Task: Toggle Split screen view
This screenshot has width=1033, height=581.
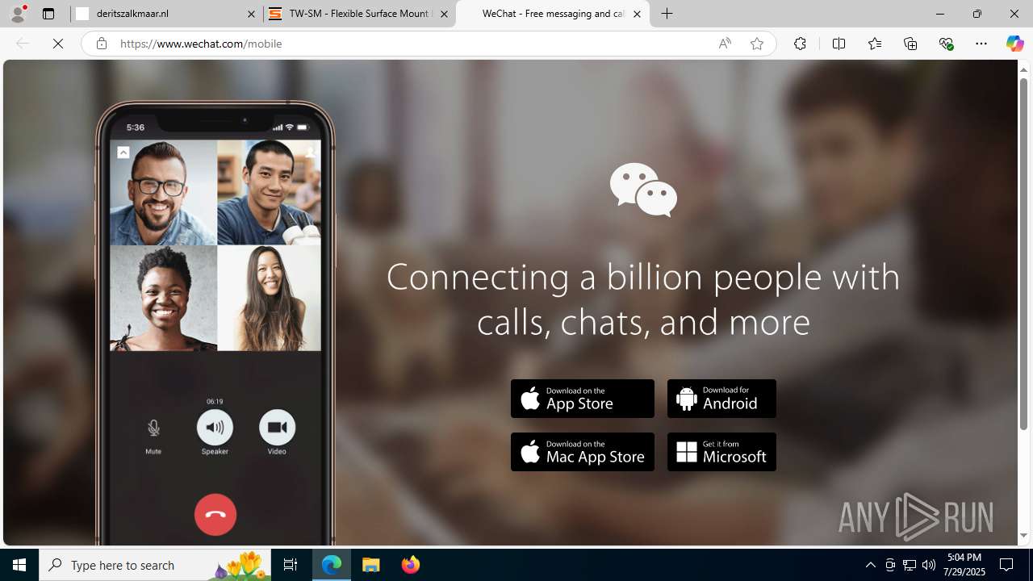Action: 839,44
